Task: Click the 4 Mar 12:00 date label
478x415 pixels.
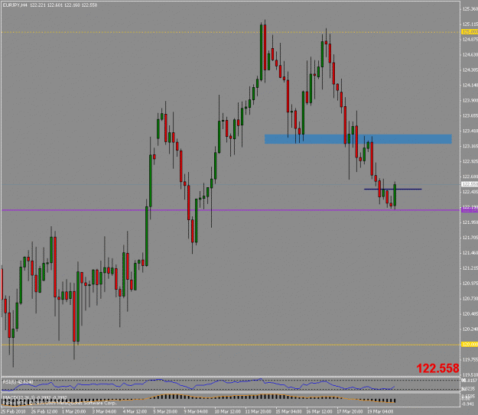Action: [x=135, y=411]
